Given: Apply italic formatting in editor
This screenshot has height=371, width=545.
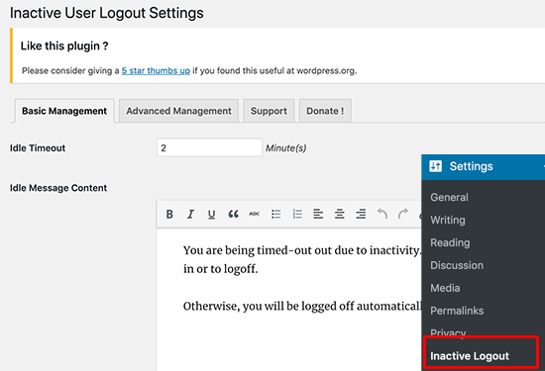Looking at the screenshot, I should click(190, 214).
